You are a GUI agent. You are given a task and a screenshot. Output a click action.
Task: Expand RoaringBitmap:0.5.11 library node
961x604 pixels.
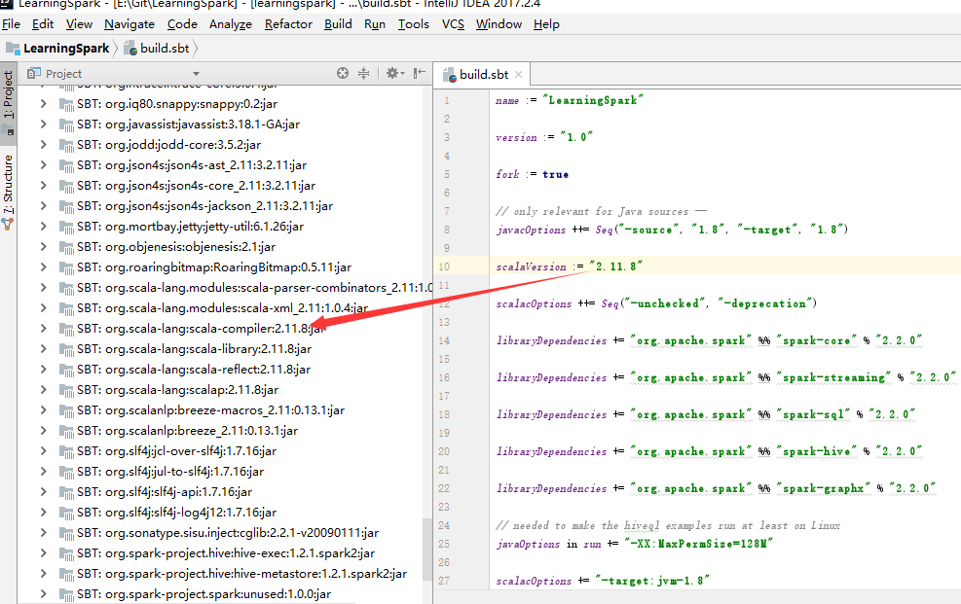point(43,266)
